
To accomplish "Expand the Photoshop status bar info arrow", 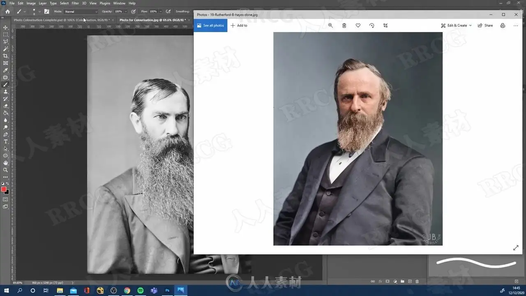I will 73,283.
